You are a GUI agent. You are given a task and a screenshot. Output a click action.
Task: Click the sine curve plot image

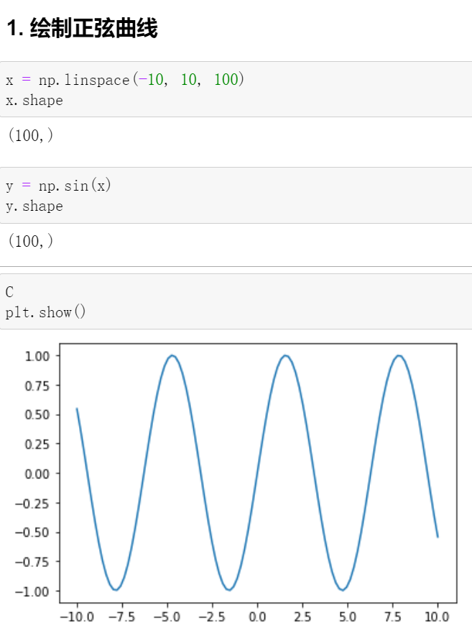coord(236,483)
